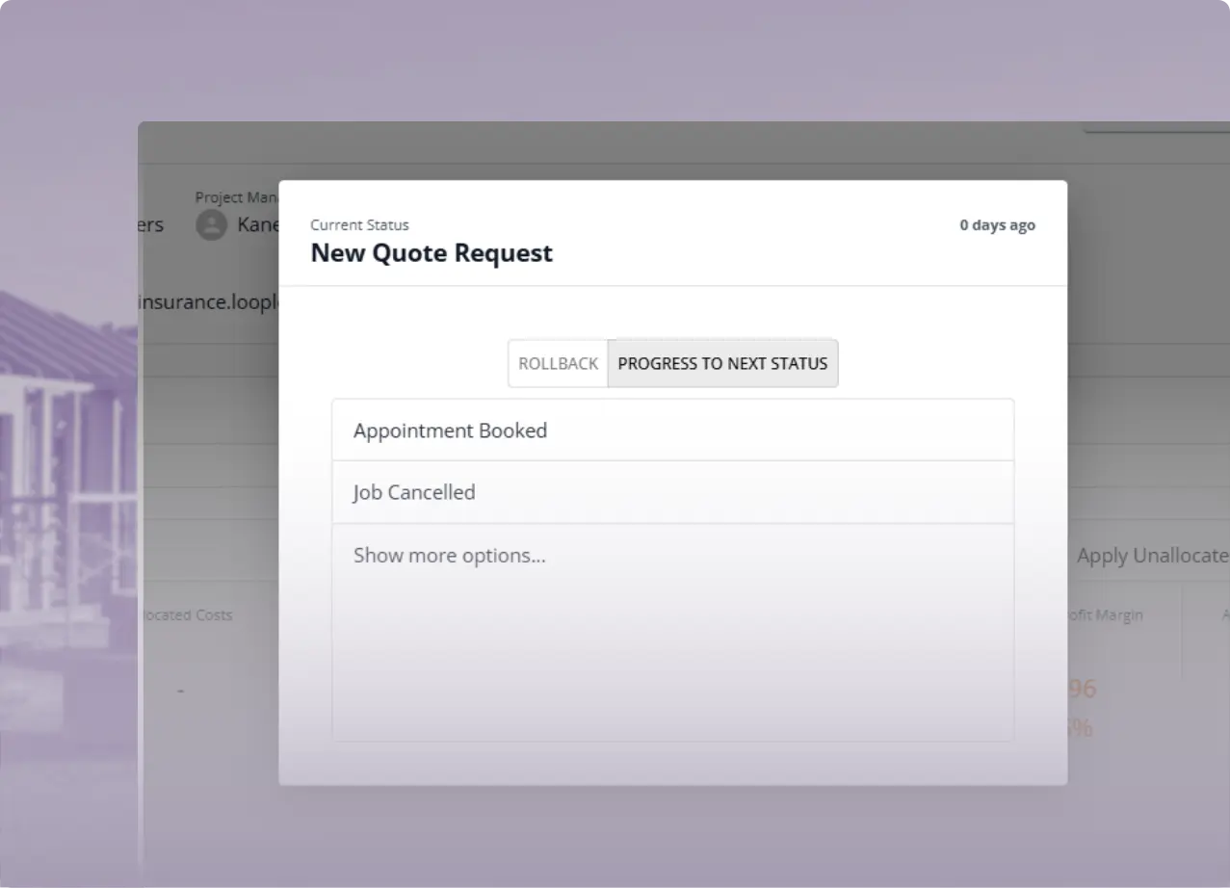Choose the Appointment Booked status
The width and height of the screenshot is (1230, 888).
tap(672, 431)
